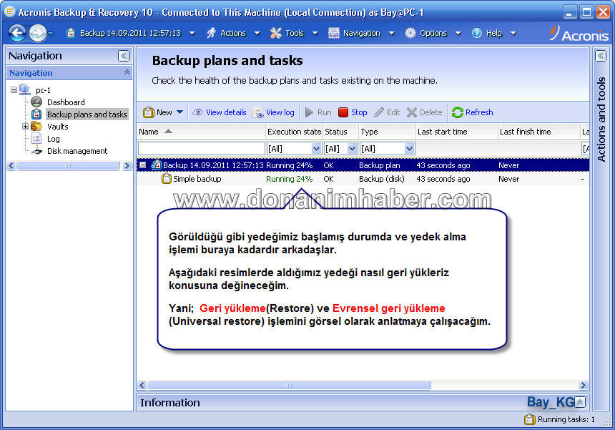Expand the Help menu dropdown arrow
The width and height of the screenshot is (615, 430).
click(x=513, y=33)
